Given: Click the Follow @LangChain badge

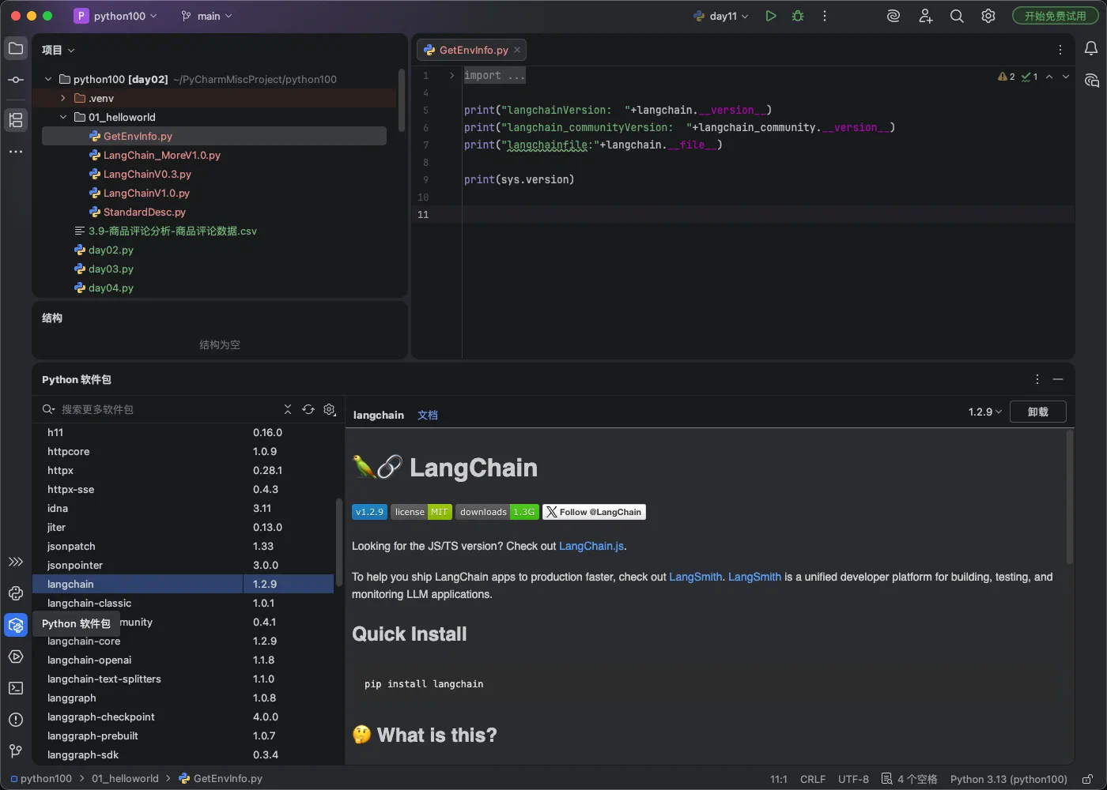Looking at the screenshot, I should (595, 512).
